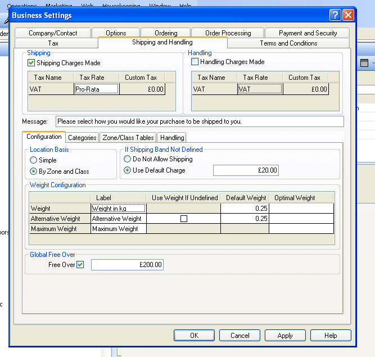This screenshot has width=375, height=357.
Task: Toggle the Global Free Over checkbox
Action: 80,265
